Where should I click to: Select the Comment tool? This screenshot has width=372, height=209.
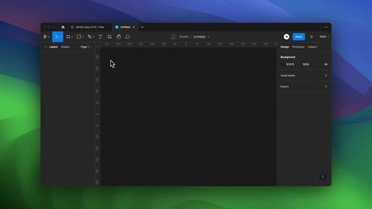pos(128,37)
